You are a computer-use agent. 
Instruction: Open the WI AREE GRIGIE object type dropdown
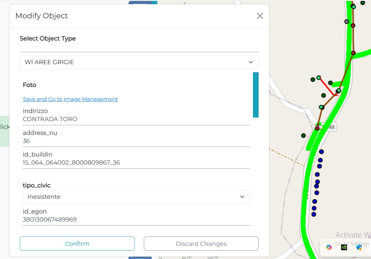point(139,62)
